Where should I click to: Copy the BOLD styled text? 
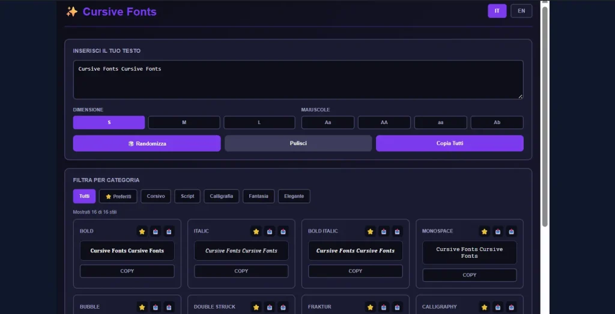(127, 271)
